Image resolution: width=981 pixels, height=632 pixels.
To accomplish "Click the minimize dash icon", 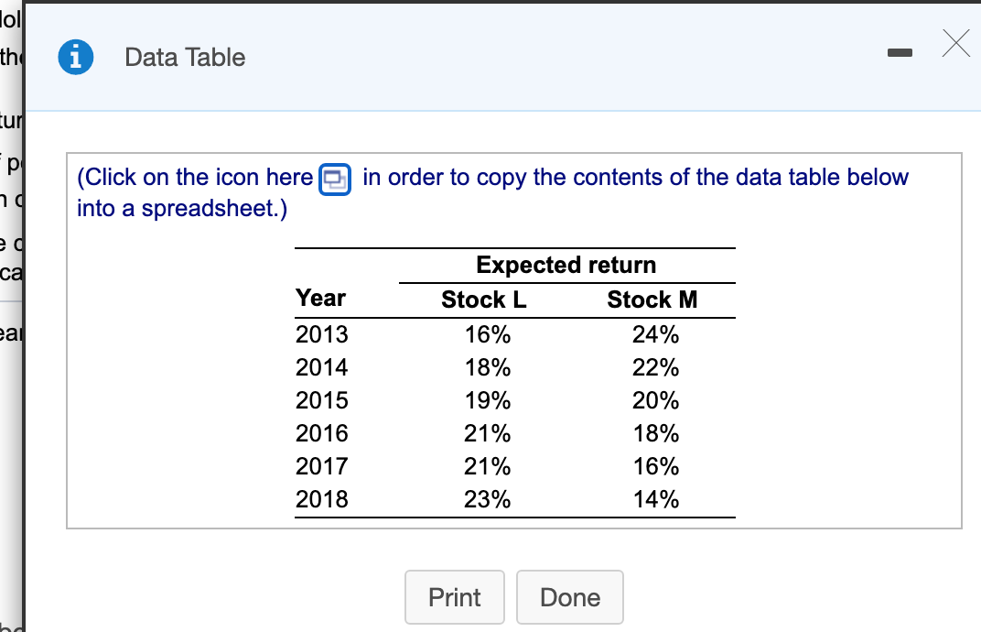I will [900, 53].
